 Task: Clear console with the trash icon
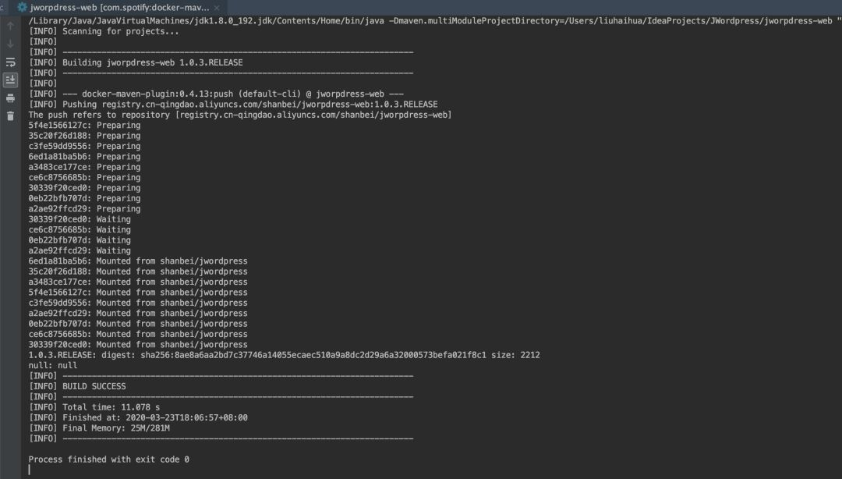[10, 116]
